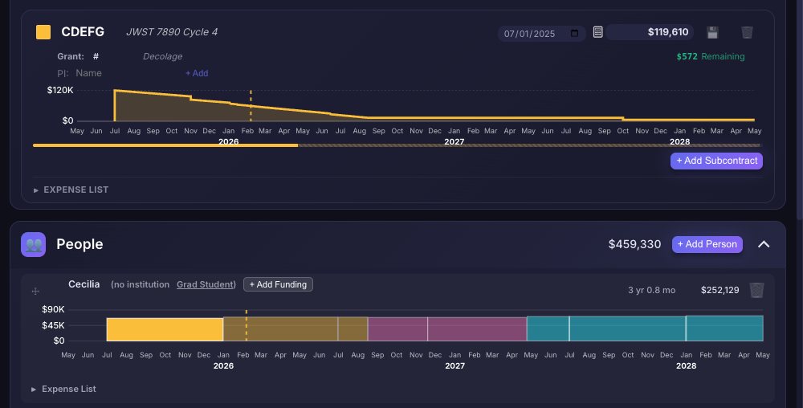Image resolution: width=803 pixels, height=408 pixels.
Task: Delete the CDEFG grant with trash icon
Action: (x=747, y=33)
